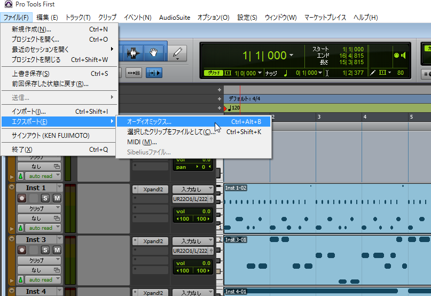Click the nudge note value icon
The height and width of the screenshot is (296, 431).
point(286,73)
